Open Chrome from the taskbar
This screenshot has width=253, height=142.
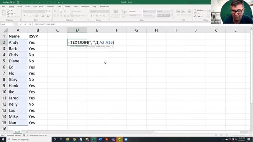click(x=74, y=139)
